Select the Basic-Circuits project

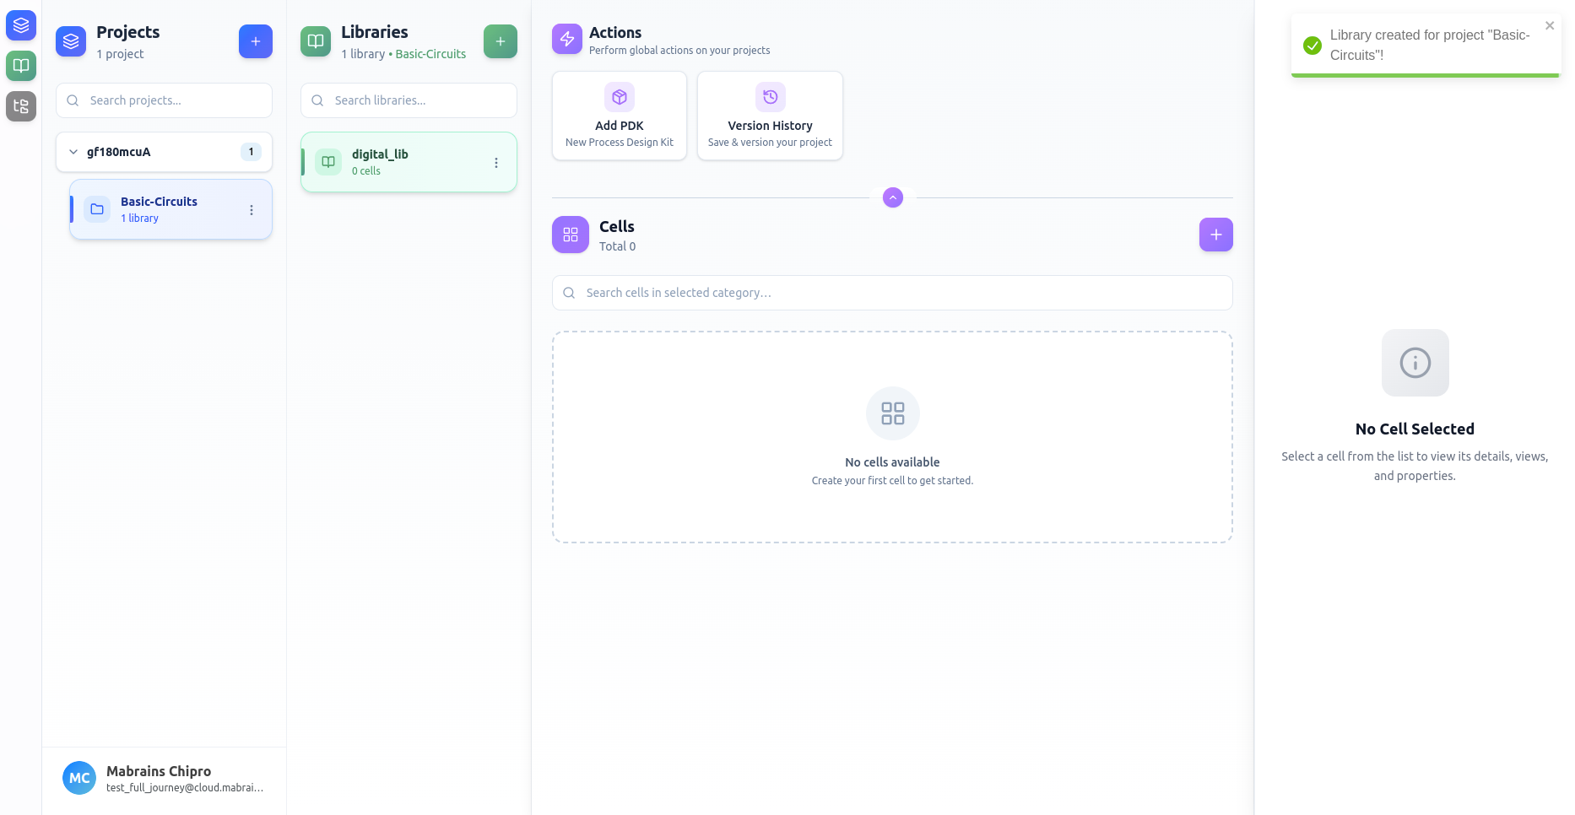[x=159, y=209]
